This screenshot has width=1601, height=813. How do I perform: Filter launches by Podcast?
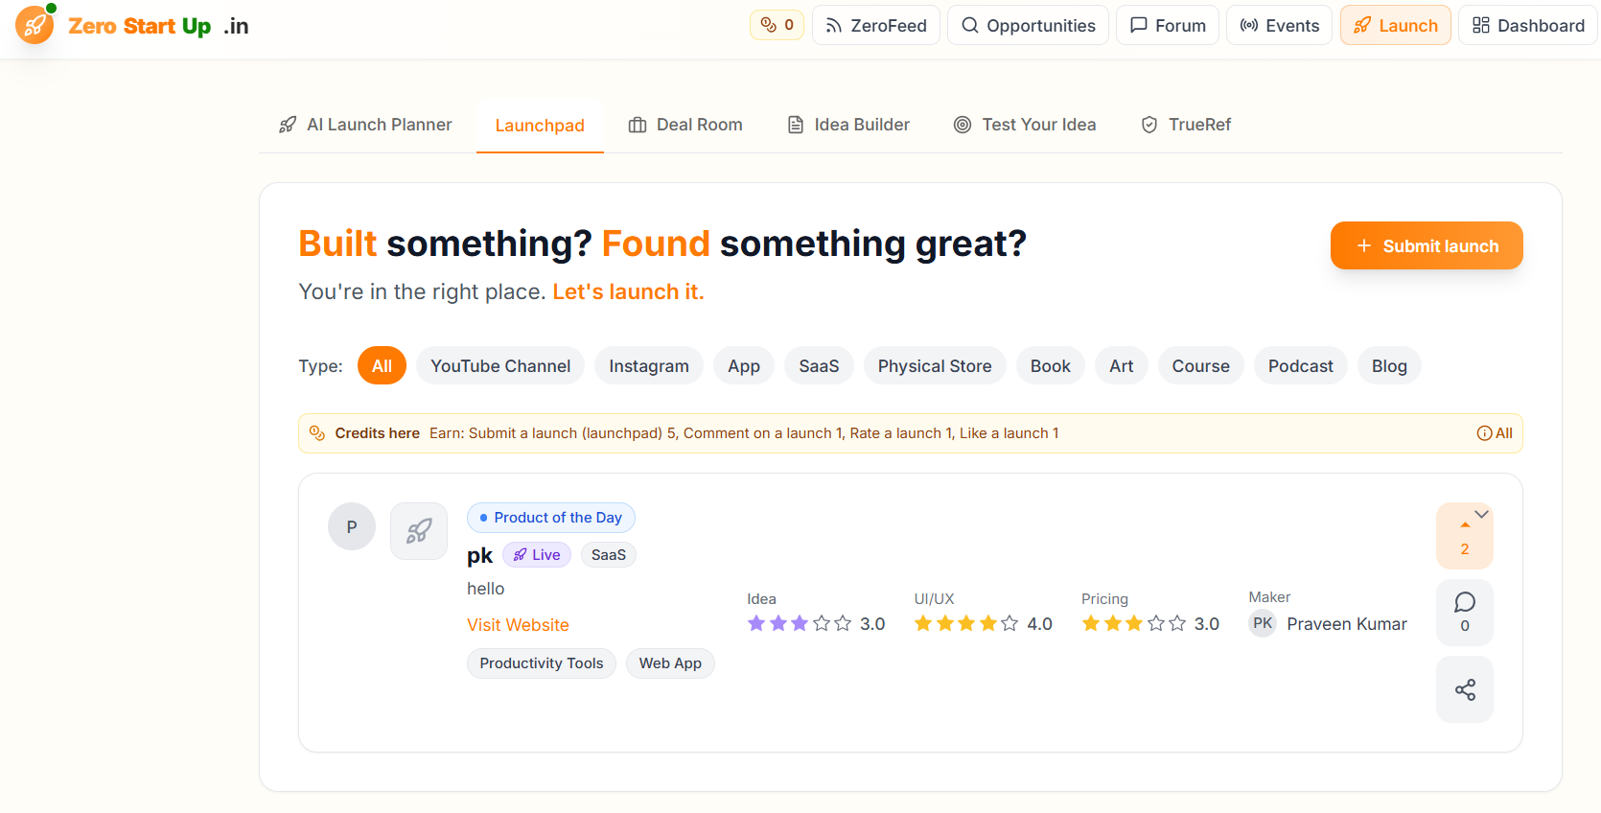point(1301,365)
